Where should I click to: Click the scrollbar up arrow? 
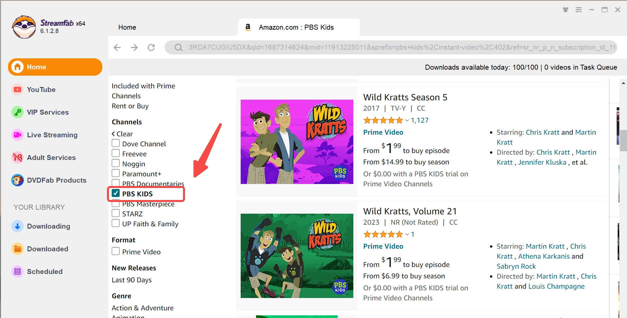(x=623, y=83)
